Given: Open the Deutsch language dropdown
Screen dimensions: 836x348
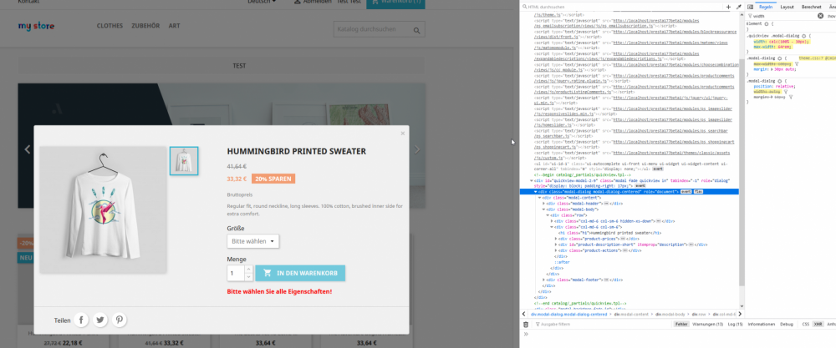Looking at the screenshot, I should click(x=262, y=2).
